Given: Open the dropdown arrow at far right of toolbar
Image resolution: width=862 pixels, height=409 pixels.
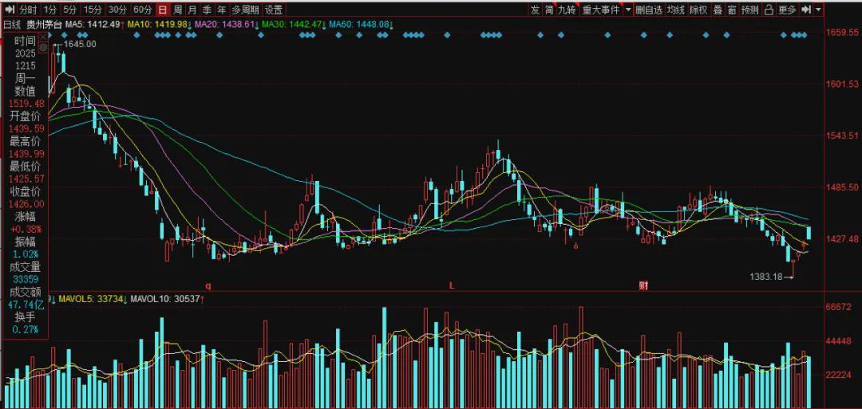Looking at the screenshot, I should [820, 10].
